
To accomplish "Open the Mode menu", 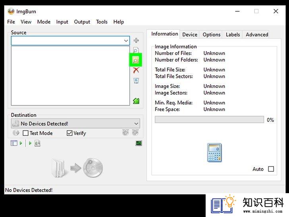I will (44, 22).
